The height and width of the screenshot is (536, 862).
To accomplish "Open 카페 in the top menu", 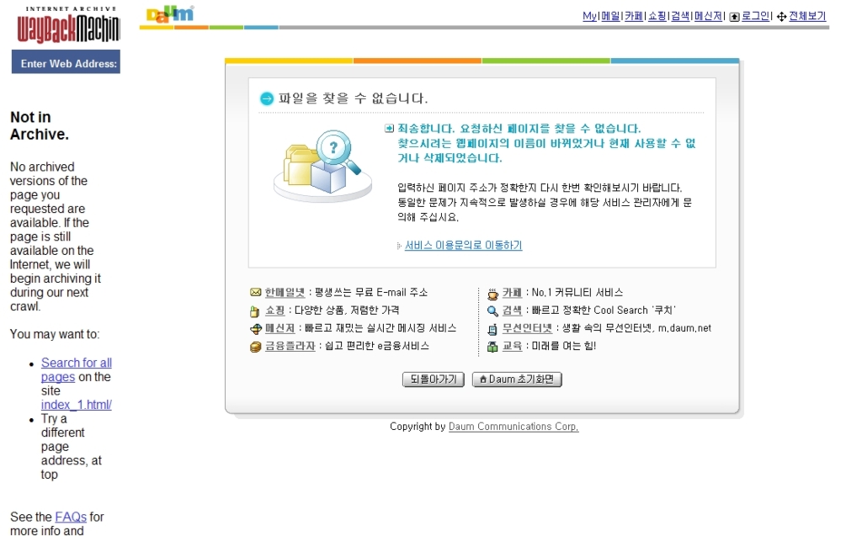I will click(x=633, y=17).
